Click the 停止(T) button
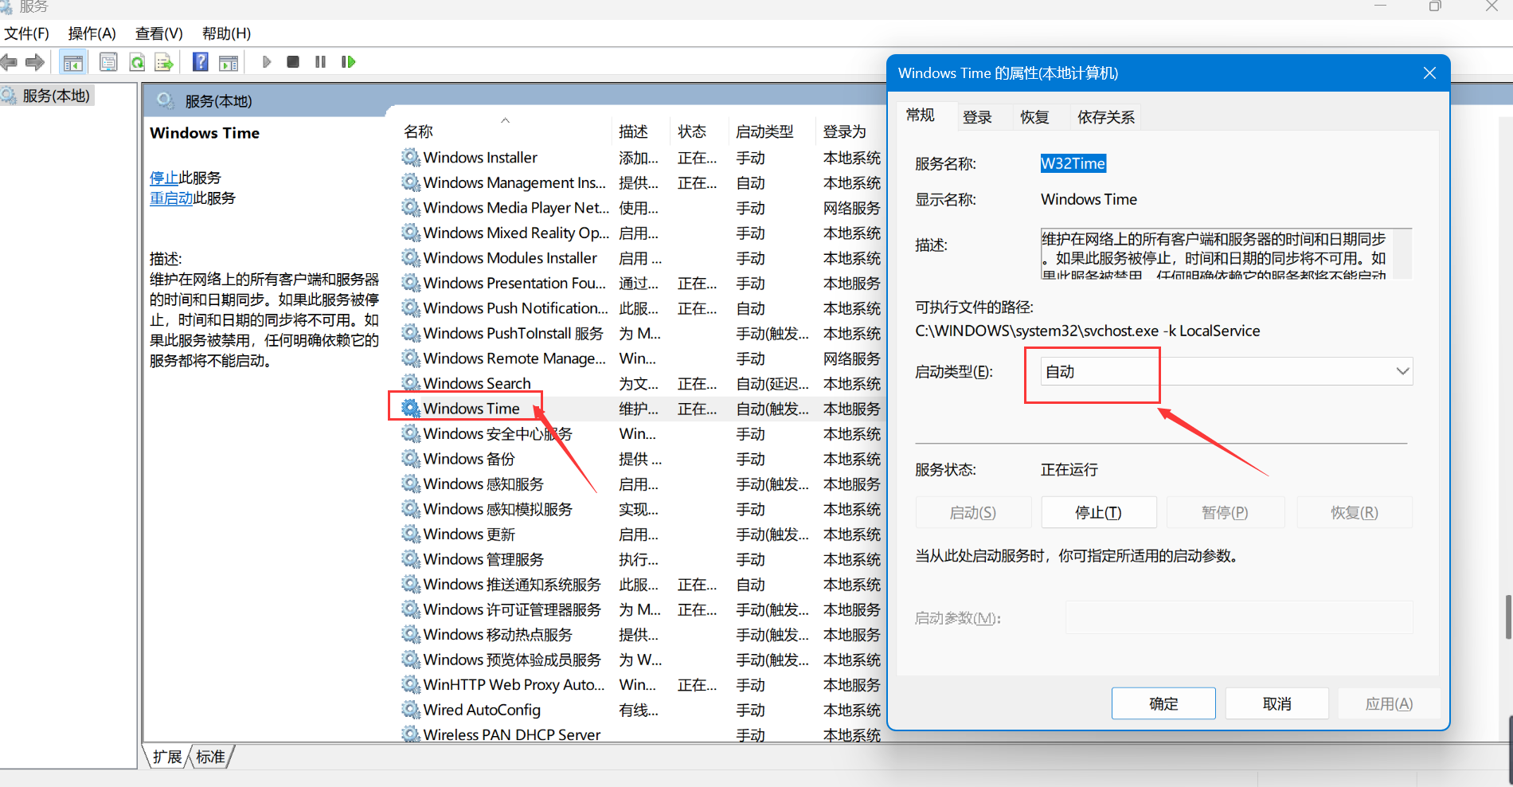This screenshot has width=1513, height=787. (x=1099, y=512)
